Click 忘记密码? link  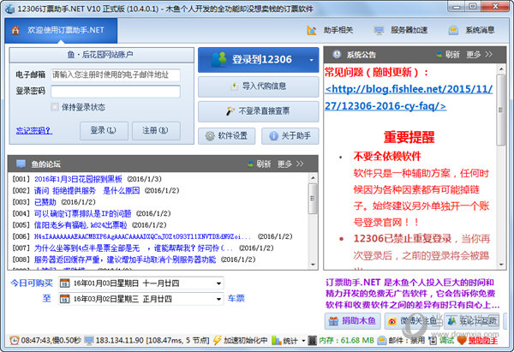point(34,130)
